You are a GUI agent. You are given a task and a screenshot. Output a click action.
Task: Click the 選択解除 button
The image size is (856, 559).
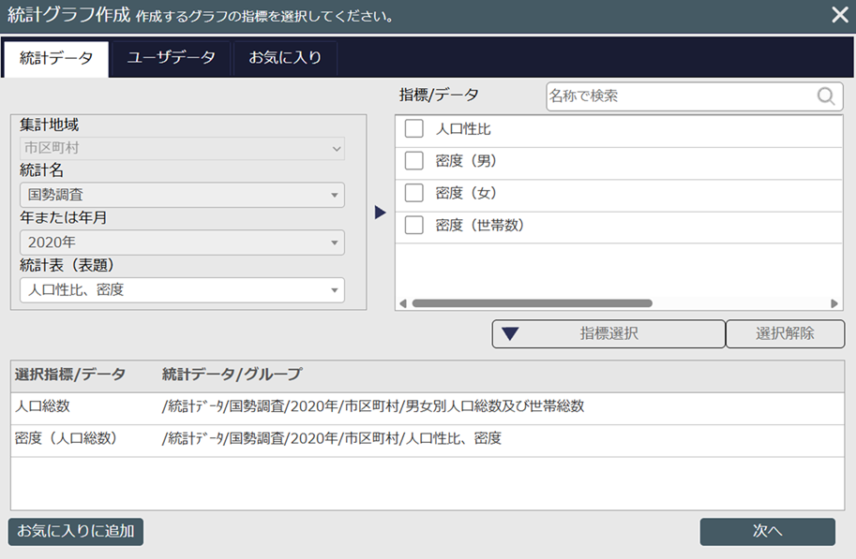(785, 333)
